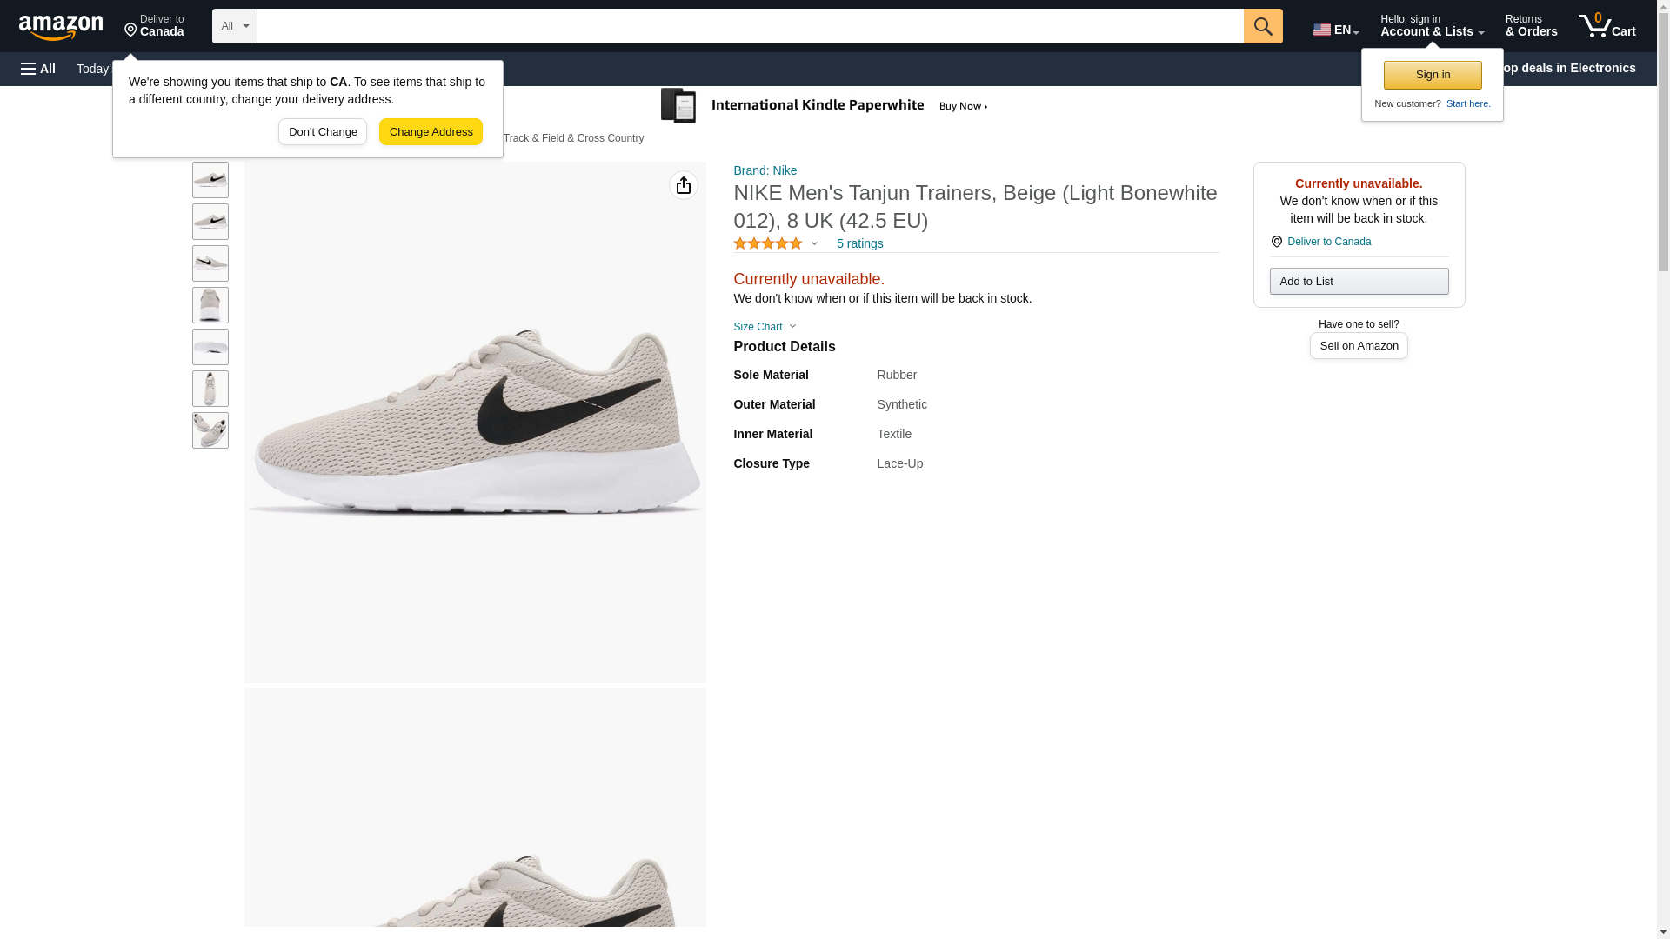Image resolution: width=1670 pixels, height=939 pixels.
Task: Select the third shoe thumbnail
Action: [210, 263]
